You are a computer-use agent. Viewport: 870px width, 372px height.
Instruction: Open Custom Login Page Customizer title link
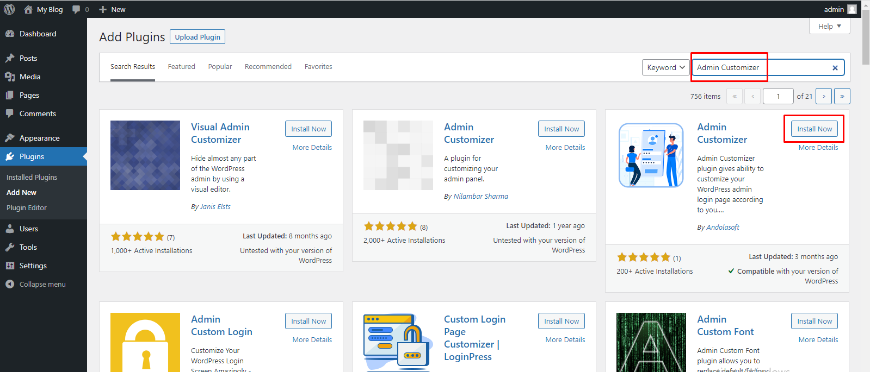(x=474, y=338)
